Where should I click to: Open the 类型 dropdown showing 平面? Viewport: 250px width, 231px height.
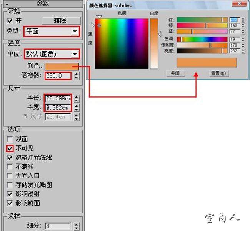point(52,32)
